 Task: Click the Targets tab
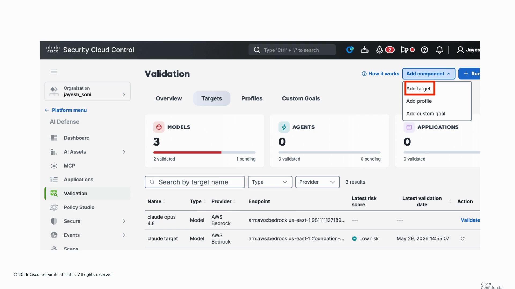click(x=212, y=98)
